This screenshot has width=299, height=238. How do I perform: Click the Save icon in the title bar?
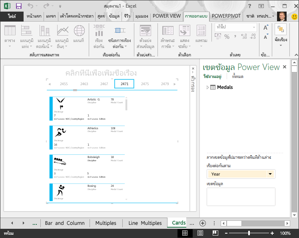[x=18, y=6]
